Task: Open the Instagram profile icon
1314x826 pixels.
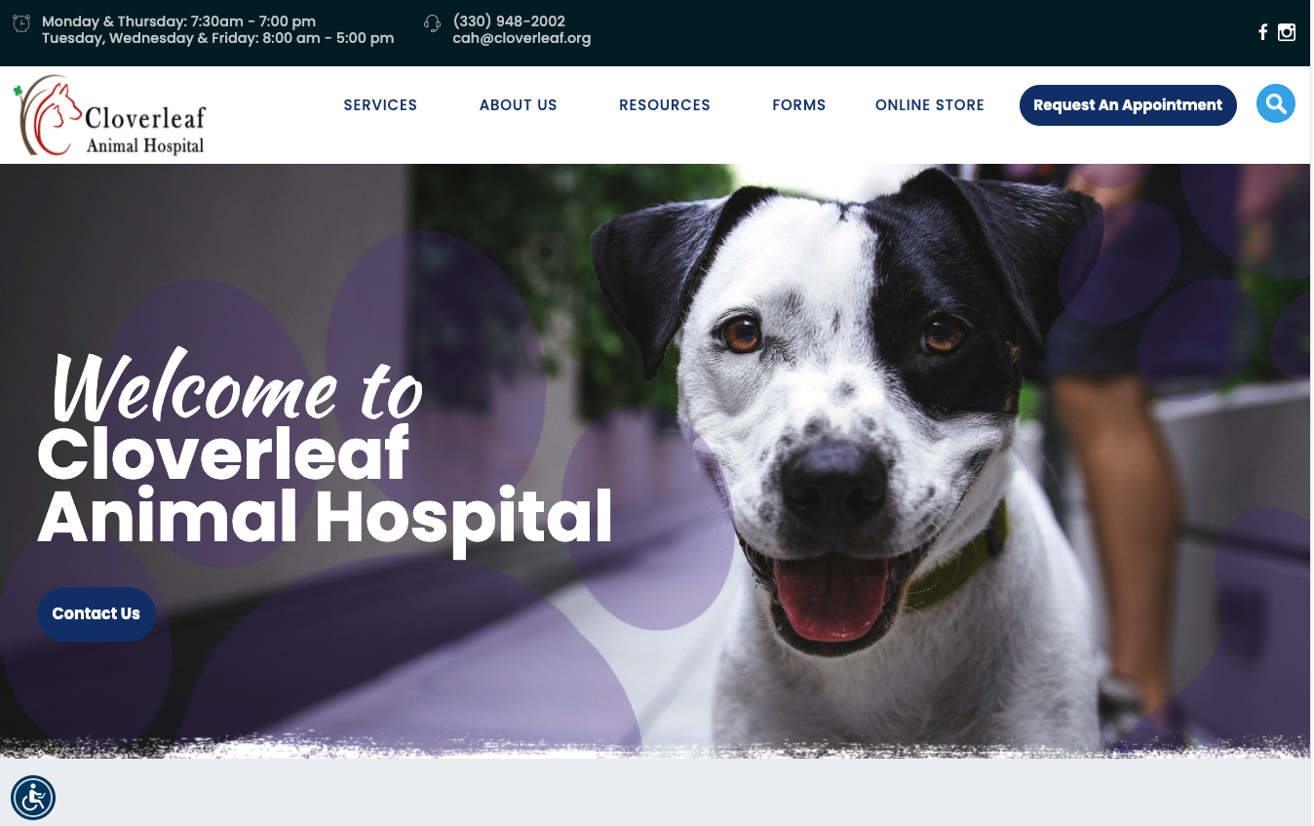Action: pyautogui.click(x=1287, y=32)
